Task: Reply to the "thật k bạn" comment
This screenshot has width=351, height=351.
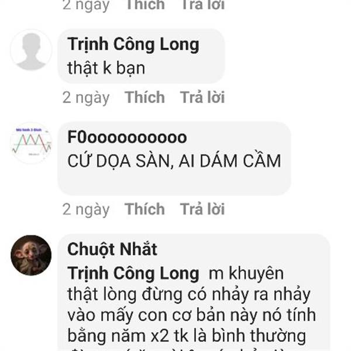Action: 202,97
